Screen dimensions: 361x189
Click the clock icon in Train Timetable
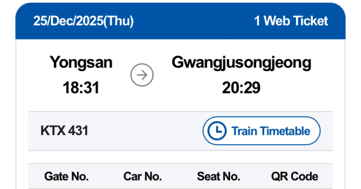(217, 131)
